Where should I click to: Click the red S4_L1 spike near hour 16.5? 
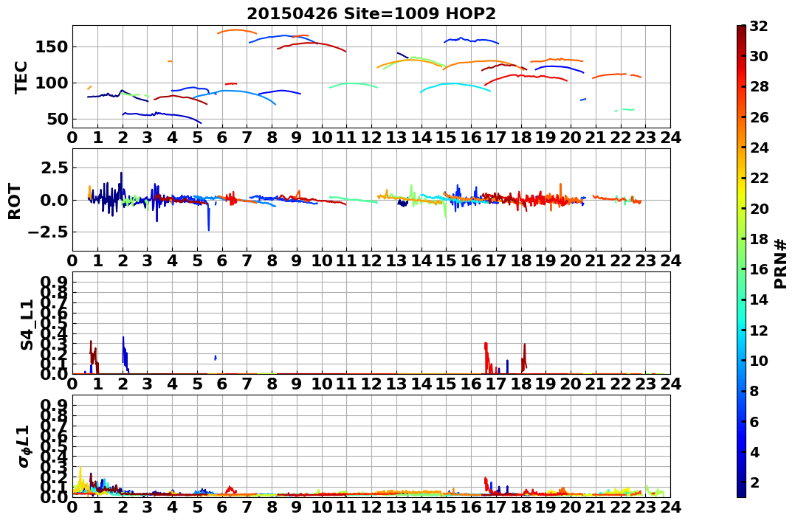click(x=488, y=357)
